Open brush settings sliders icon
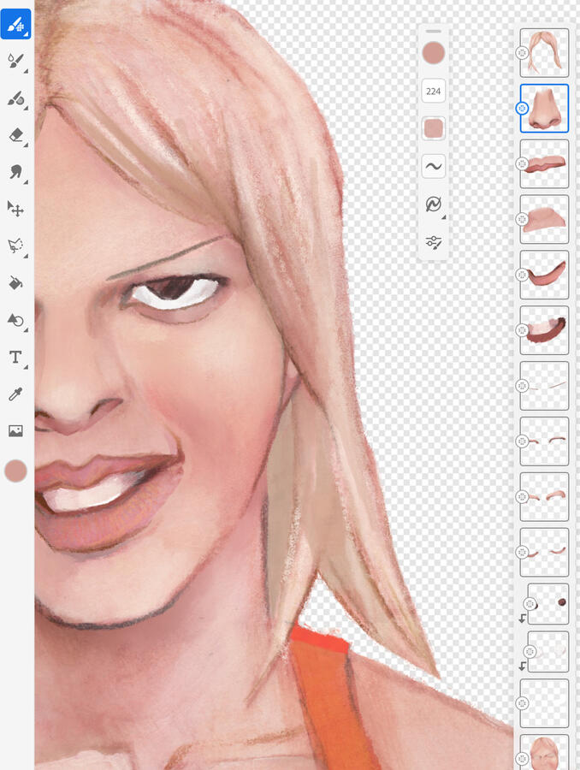The image size is (580, 770). (x=433, y=243)
